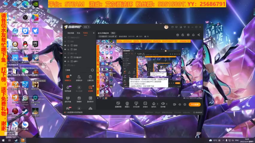Click the pencil icon on the category tag
255x143 pixels.
click(116, 37)
